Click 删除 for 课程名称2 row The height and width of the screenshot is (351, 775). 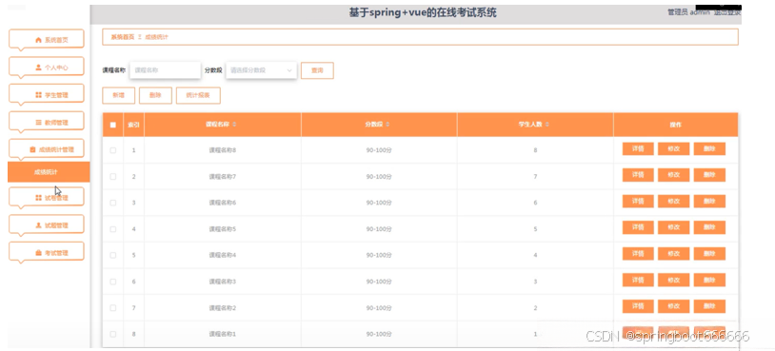click(709, 306)
